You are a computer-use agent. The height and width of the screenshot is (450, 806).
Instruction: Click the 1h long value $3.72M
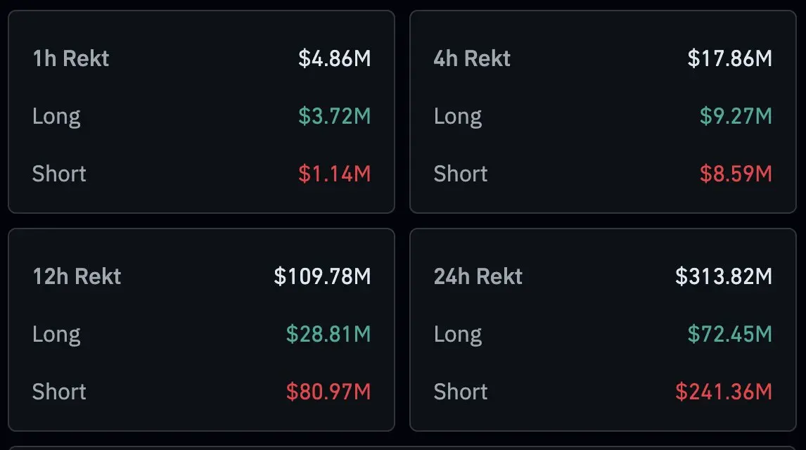(x=334, y=116)
